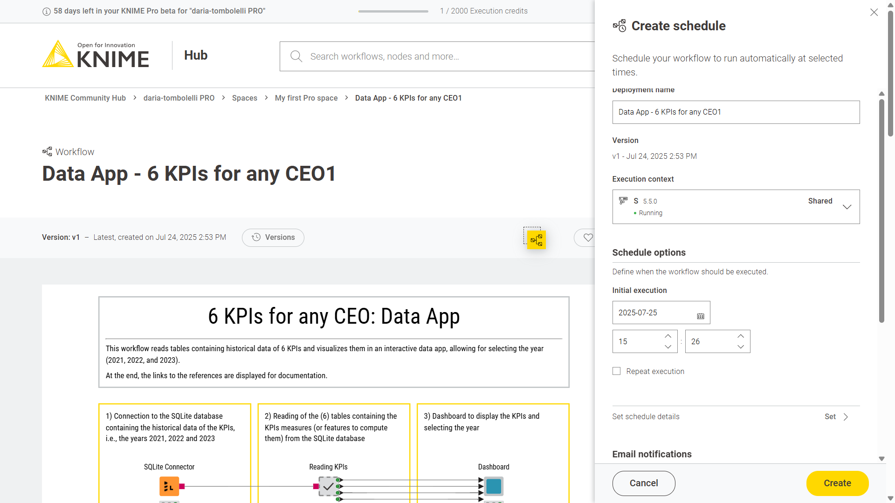Go to My first Pro space breadcrumb
The height and width of the screenshot is (503, 895).
pyautogui.click(x=306, y=98)
